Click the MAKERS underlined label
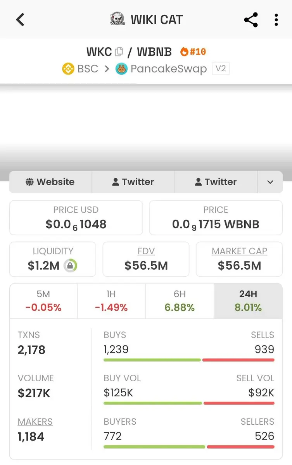Screen dimensions: 292x465 click(x=35, y=422)
